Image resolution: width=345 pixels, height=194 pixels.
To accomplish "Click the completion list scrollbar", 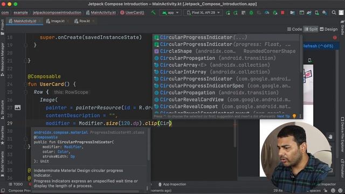I will pyautogui.click(x=301, y=54).
